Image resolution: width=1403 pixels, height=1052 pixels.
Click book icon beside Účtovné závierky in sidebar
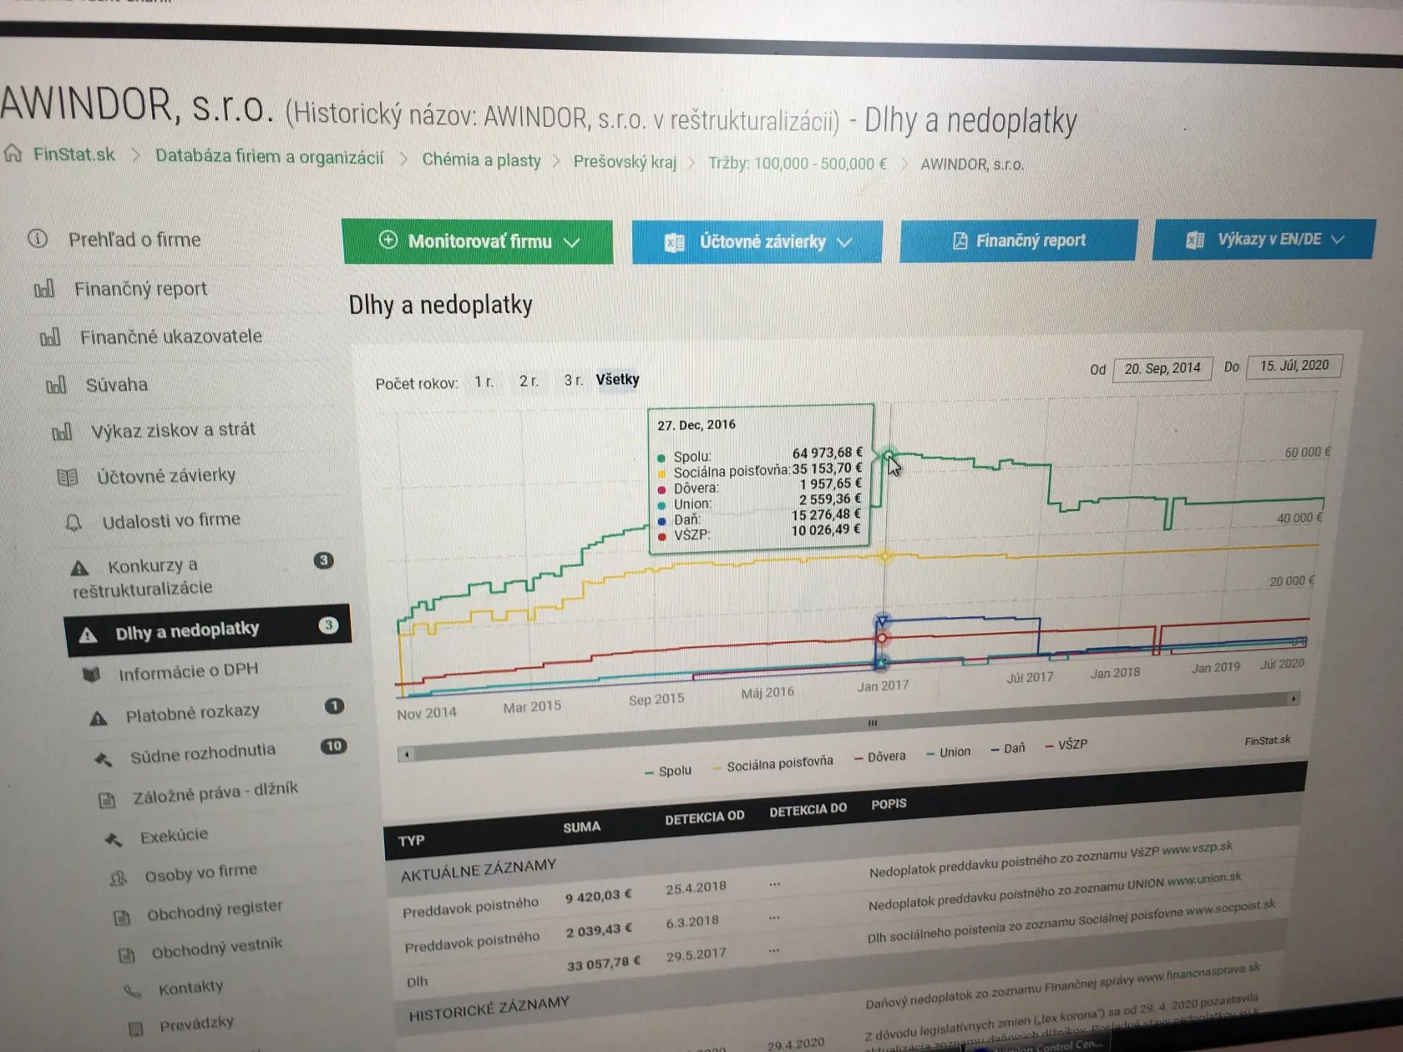(68, 478)
